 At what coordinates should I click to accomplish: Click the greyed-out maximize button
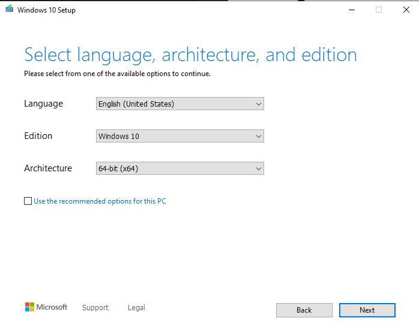tap(379, 10)
